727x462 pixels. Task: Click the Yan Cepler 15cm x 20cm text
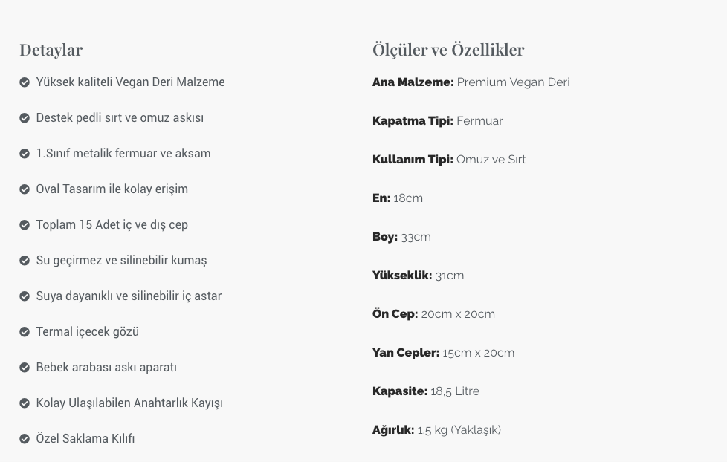click(x=443, y=353)
